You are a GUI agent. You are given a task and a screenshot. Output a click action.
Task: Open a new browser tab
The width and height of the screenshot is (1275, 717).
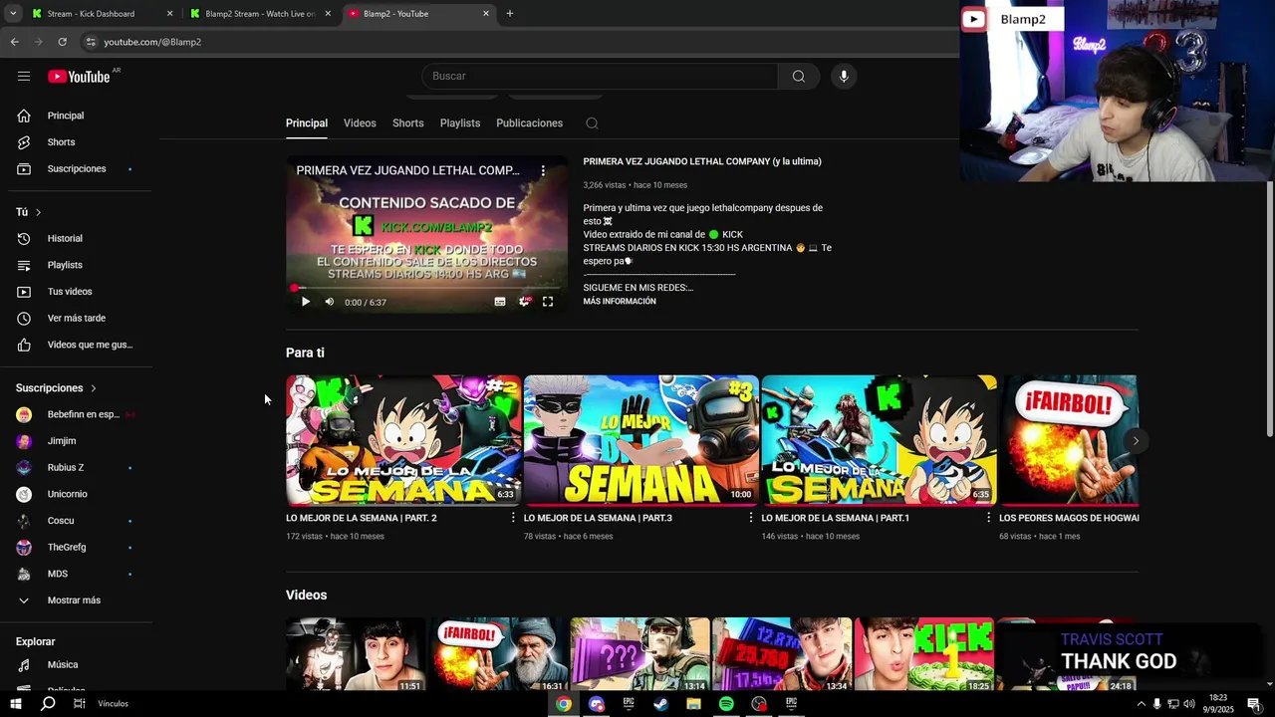510,14
